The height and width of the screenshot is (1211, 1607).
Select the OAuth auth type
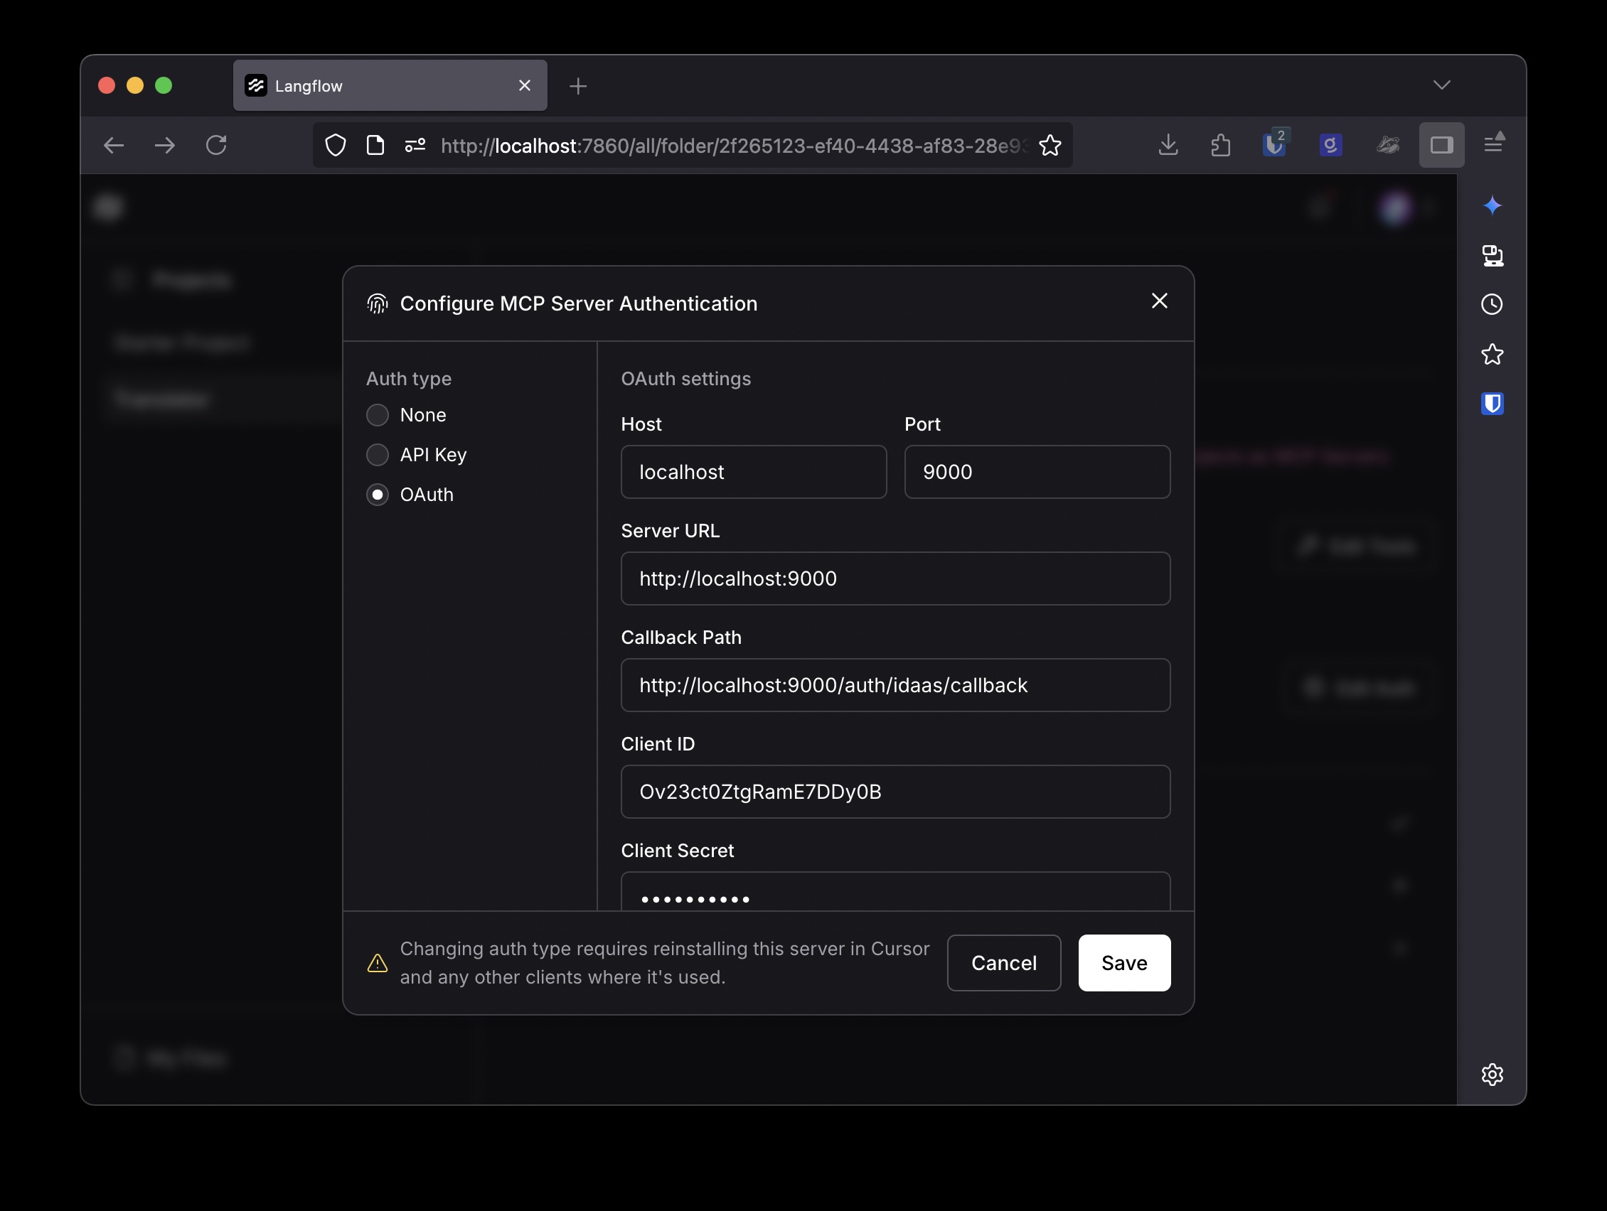(x=377, y=495)
